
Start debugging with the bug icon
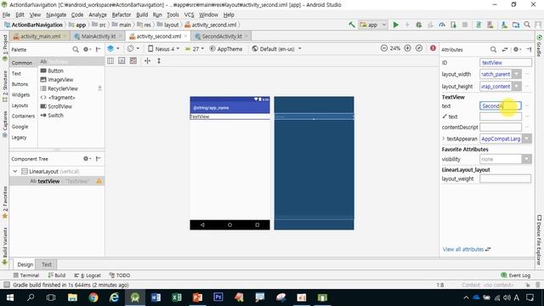419,25
